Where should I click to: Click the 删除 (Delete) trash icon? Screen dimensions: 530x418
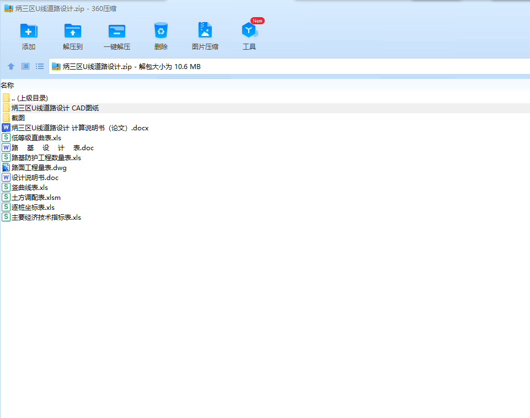(161, 30)
